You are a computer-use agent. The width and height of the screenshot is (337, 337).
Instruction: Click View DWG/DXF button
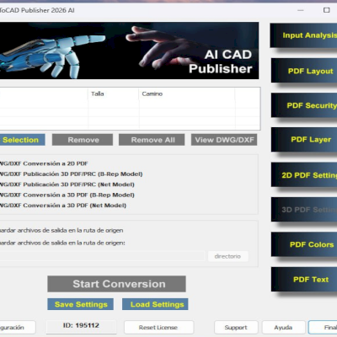tap(224, 140)
